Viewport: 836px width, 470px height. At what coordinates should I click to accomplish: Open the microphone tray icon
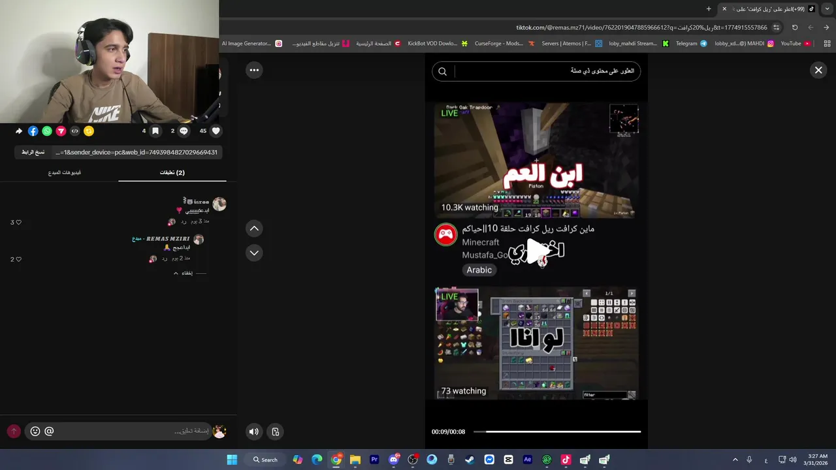(749, 460)
